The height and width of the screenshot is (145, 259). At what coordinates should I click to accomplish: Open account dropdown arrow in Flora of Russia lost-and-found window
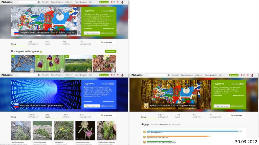pos(124,2)
